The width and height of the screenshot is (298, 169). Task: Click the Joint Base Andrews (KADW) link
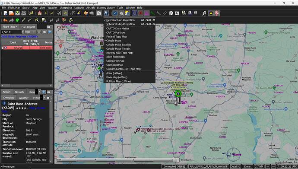tap(19, 36)
